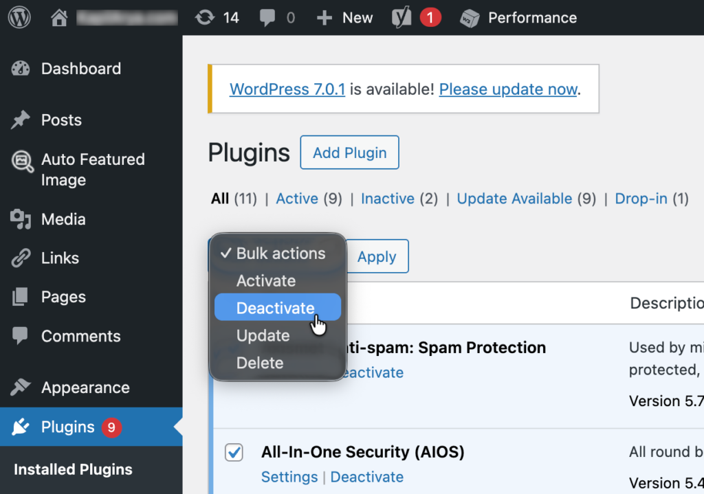Open the Yoast SEO icon

click(x=401, y=17)
